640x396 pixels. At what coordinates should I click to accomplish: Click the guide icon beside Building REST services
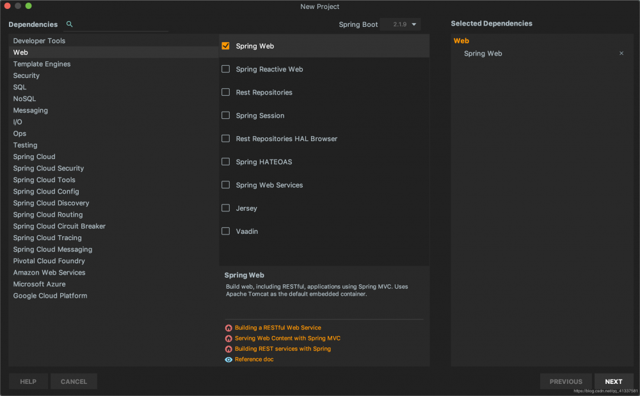coord(228,349)
